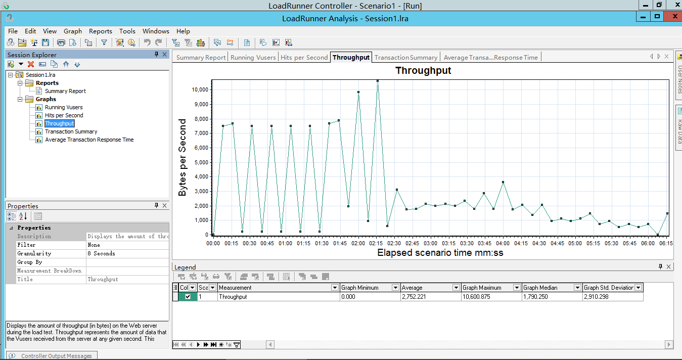
Task: Switch to Average Transaction Response Time tab
Action: pos(491,57)
